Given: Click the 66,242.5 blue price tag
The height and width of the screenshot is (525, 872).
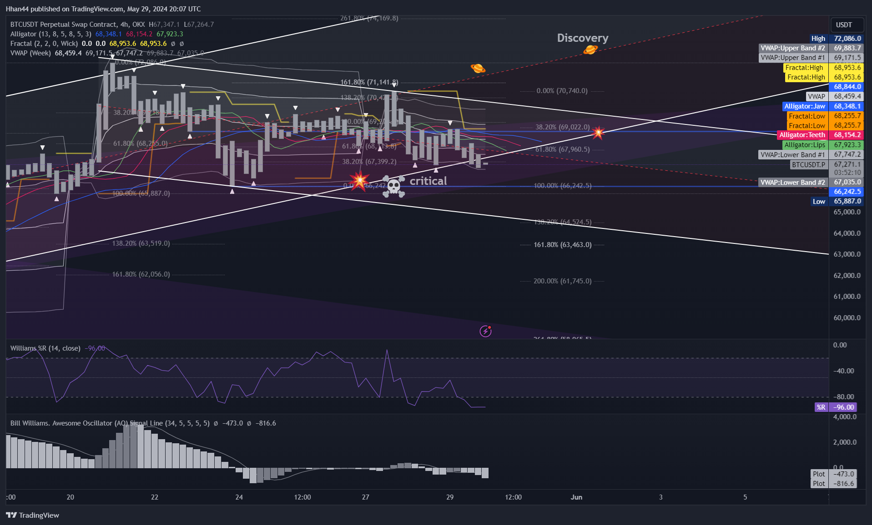Looking at the screenshot, I should 847,192.
